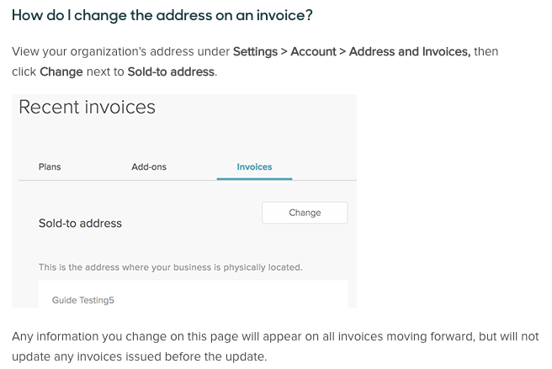Click the 'How do I change the address' heading
Viewport: 552px width, 369px height.
162,15
